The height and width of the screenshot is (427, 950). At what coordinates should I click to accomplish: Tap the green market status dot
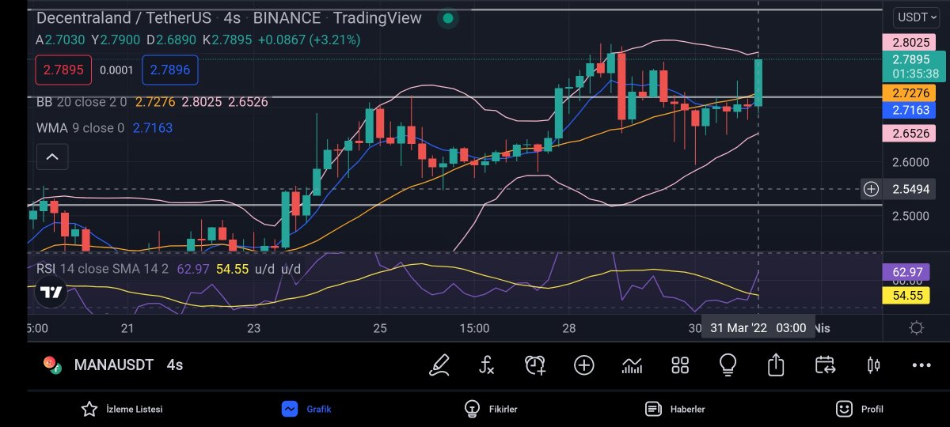click(448, 18)
